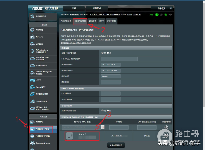Click the Stark-C client name text
This screenshot has height=150, width=205.
pos(82,134)
